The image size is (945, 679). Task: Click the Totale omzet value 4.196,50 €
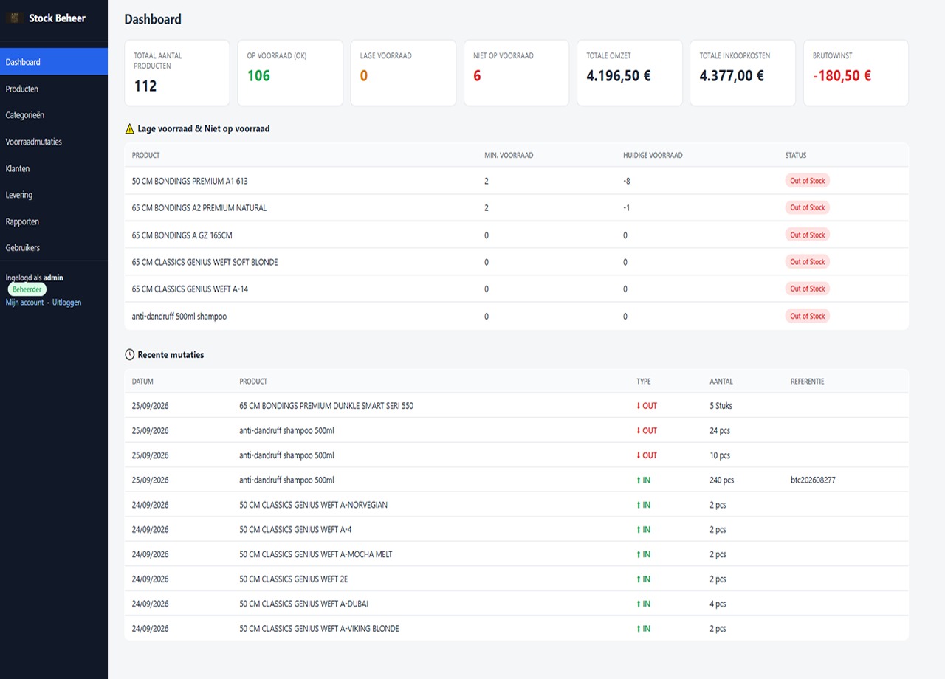click(619, 75)
